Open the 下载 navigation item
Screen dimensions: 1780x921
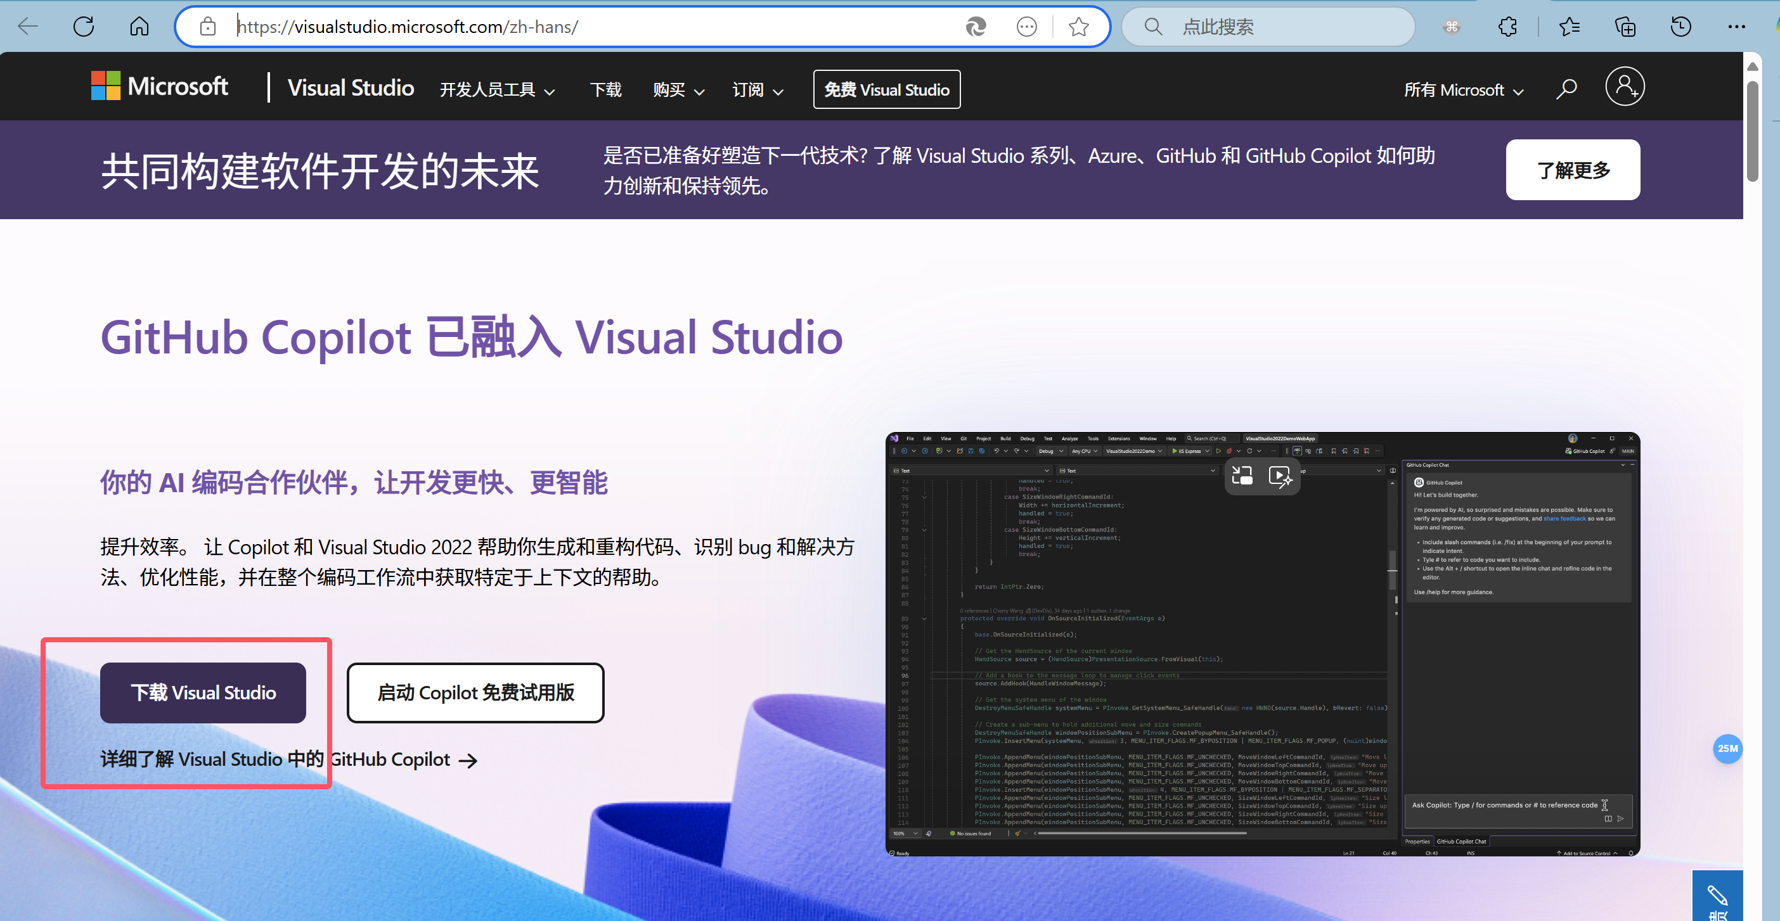click(x=605, y=90)
